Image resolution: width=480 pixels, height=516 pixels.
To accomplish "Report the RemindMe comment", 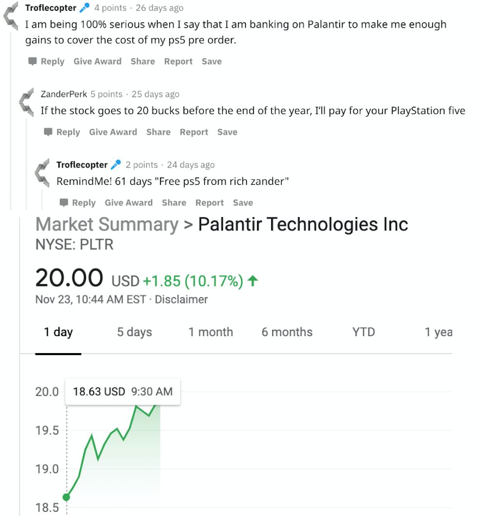I will [x=209, y=203].
